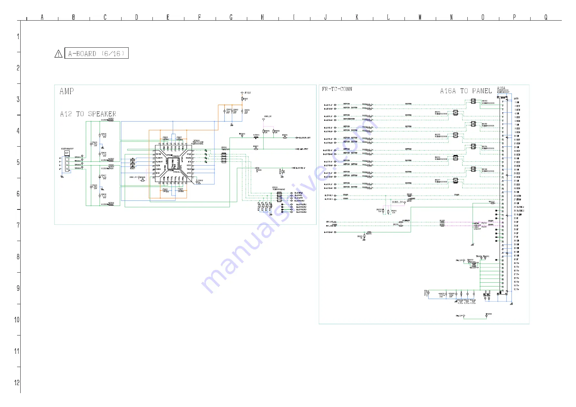Click the Thermal Pad block inside the IC
This screenshot has height=407, width=576.
coord(173,163)
